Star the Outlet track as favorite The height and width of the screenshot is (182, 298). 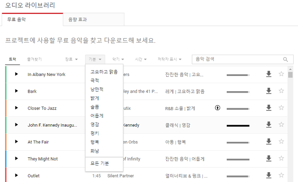coord(281,175)
